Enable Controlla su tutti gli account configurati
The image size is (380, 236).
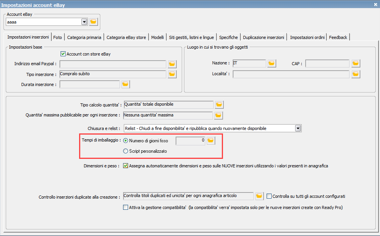[x=269, y=196]
